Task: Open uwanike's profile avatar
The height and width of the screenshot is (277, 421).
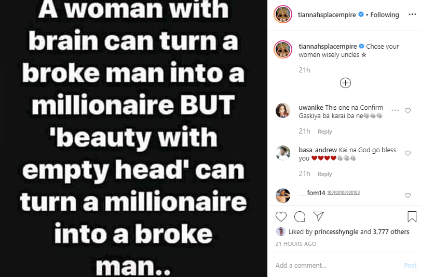Action: tap(283, 111)
